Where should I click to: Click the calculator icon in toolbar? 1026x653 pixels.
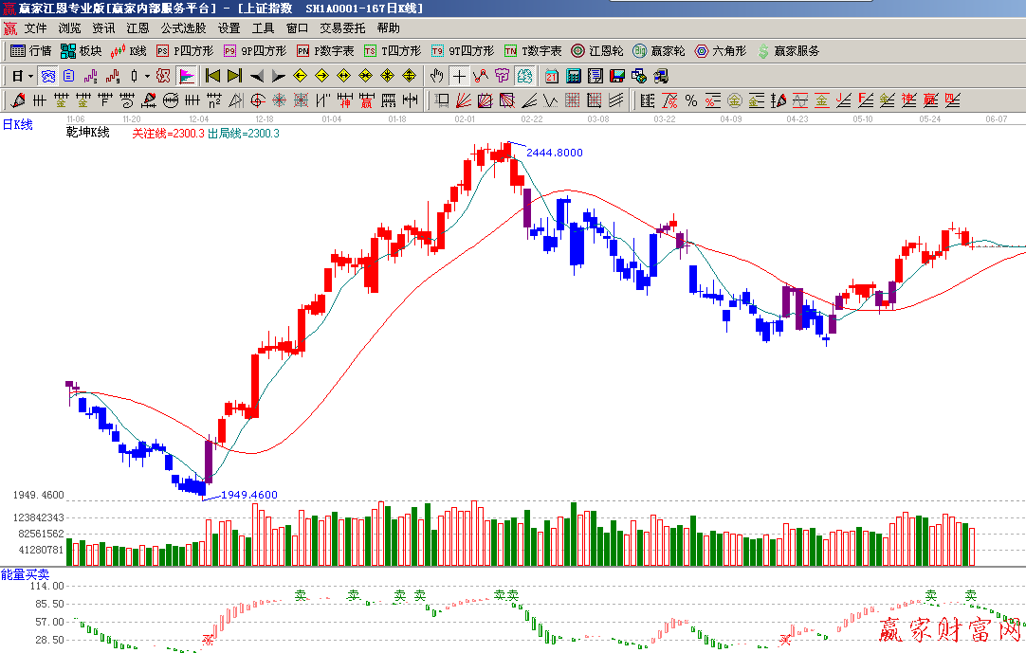click(x=574, y=76)
